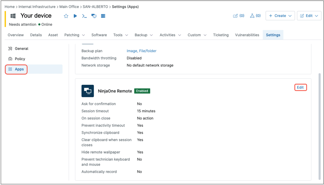Open the tickets counter icon (0)

(238, 16)
